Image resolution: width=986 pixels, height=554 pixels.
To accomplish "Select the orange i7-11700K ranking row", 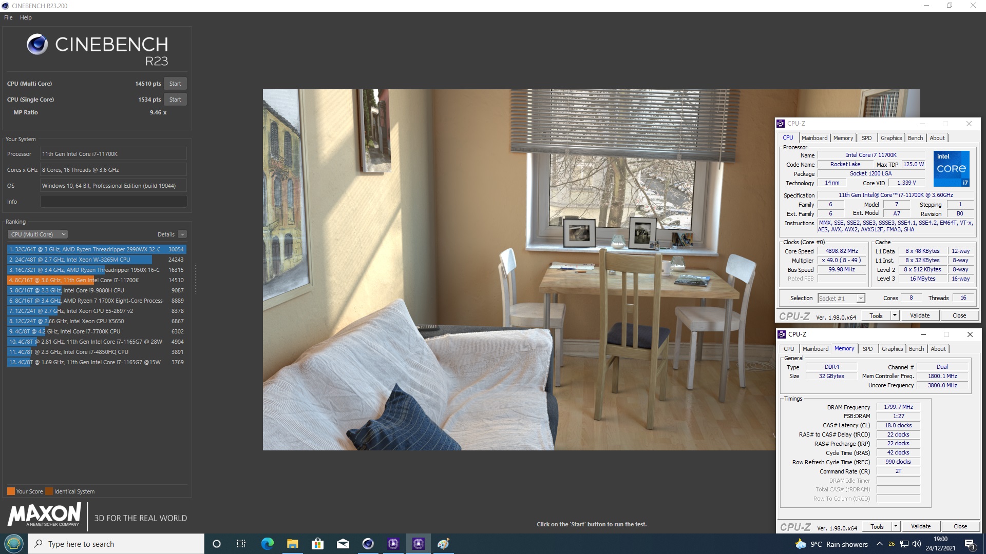I will [x=97, y=280].
